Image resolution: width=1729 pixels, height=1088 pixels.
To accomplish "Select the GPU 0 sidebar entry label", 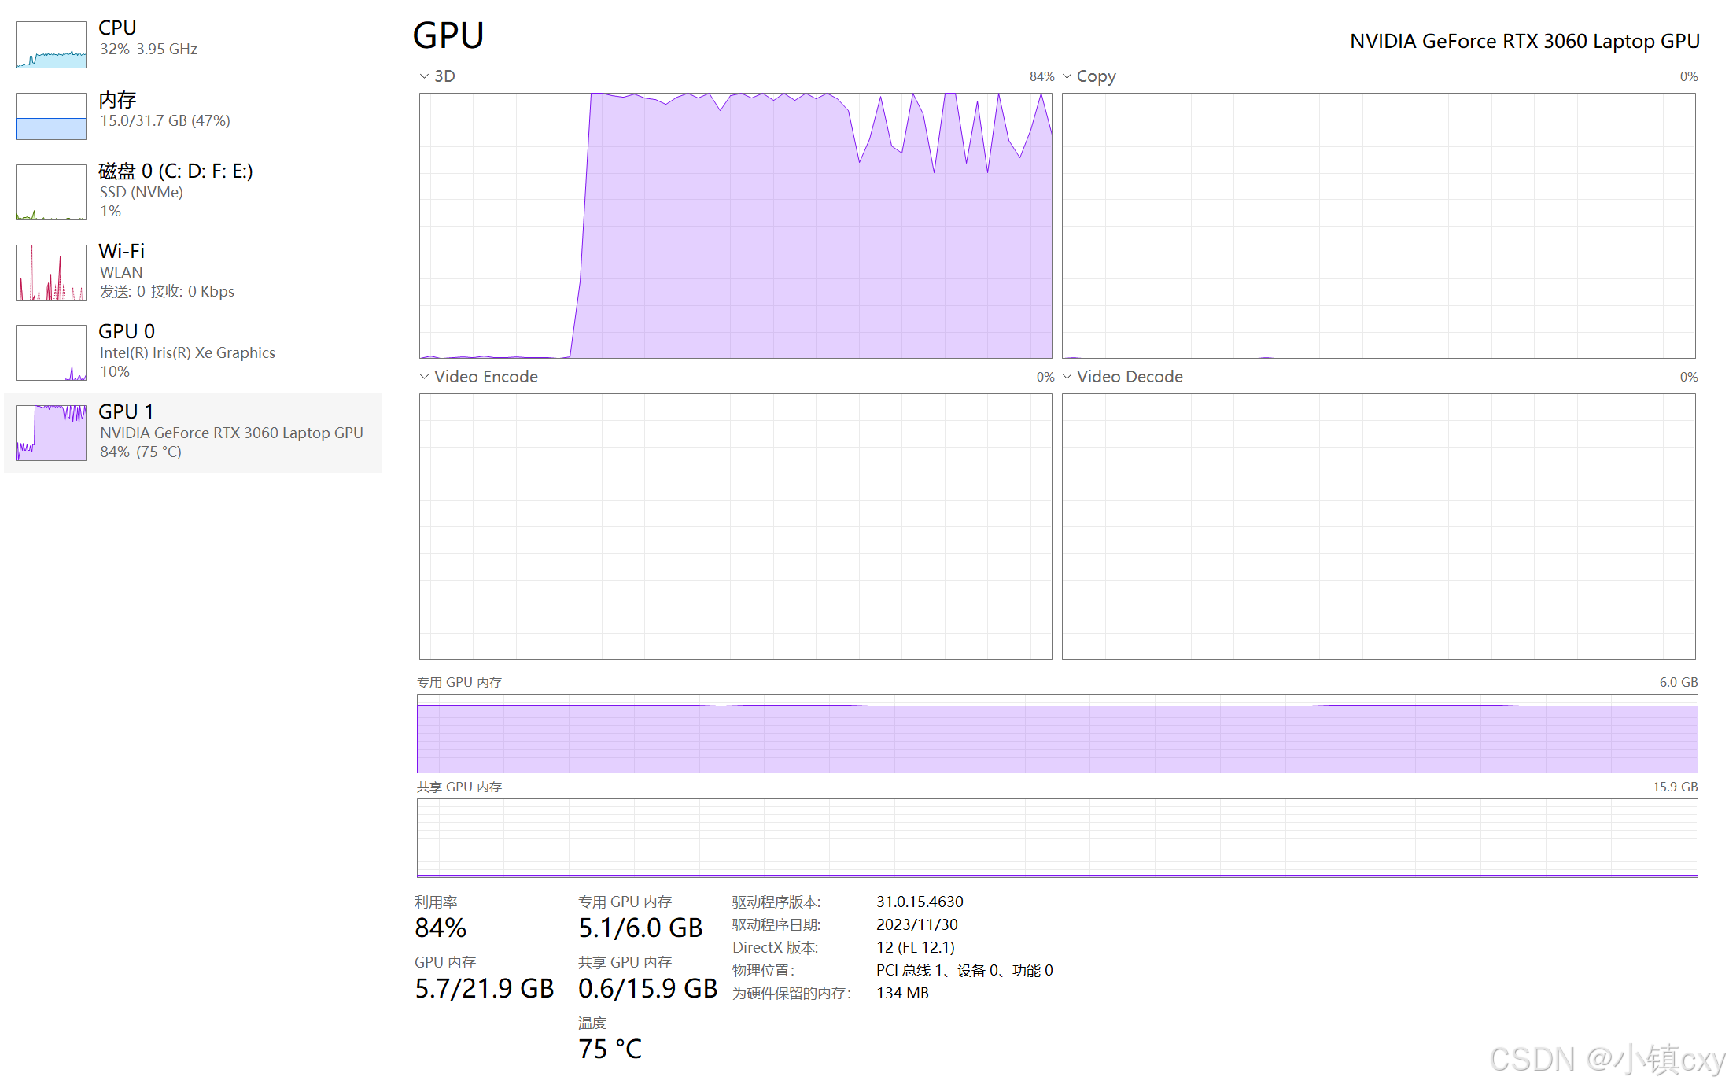I will pos(127,332).
